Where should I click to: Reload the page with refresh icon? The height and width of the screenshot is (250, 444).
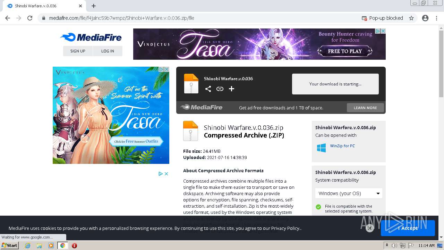coord(30,18)
